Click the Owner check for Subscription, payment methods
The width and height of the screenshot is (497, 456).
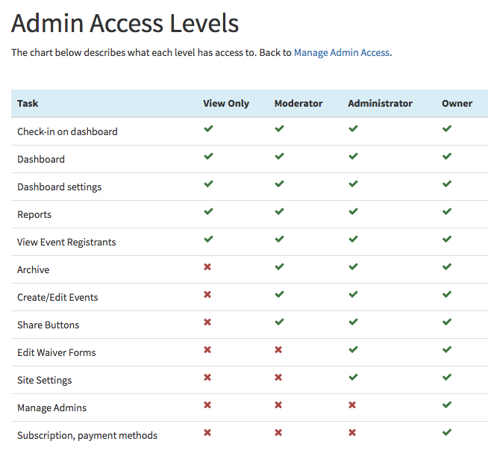(x=447, y=432)
